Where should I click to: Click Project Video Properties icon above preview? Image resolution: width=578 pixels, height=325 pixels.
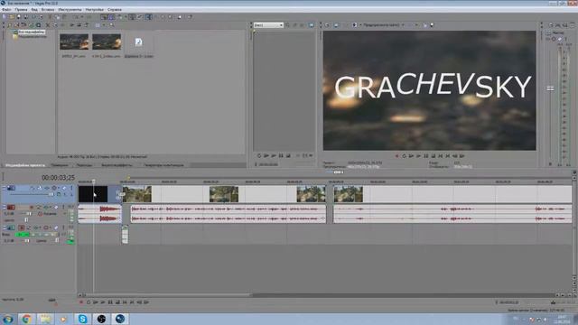327,25
